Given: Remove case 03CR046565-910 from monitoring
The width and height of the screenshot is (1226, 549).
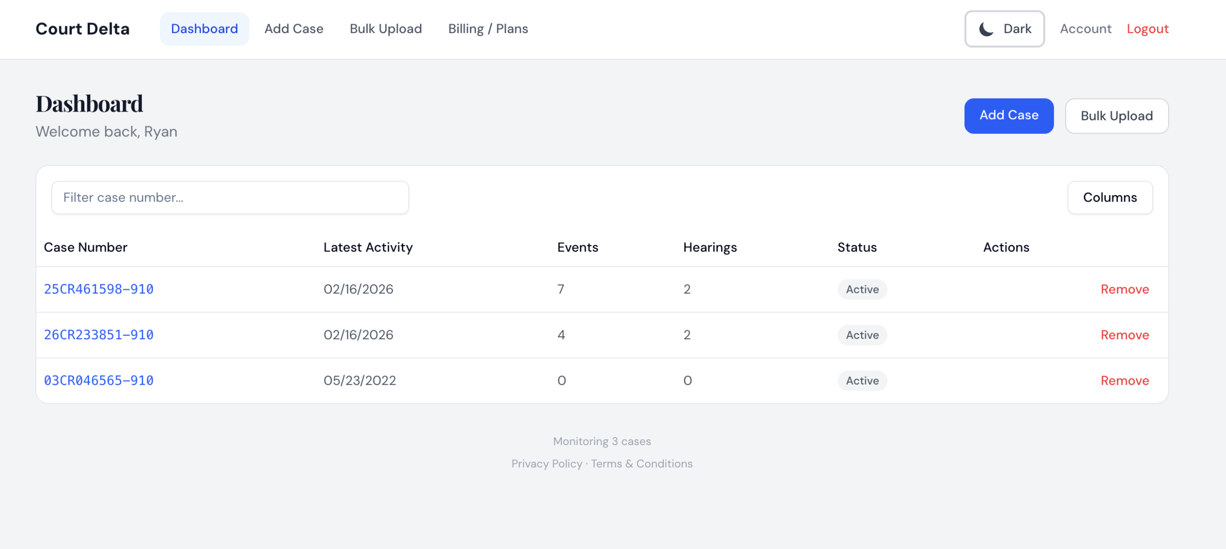Looking at the screenshot, I should click(1124, 380).
